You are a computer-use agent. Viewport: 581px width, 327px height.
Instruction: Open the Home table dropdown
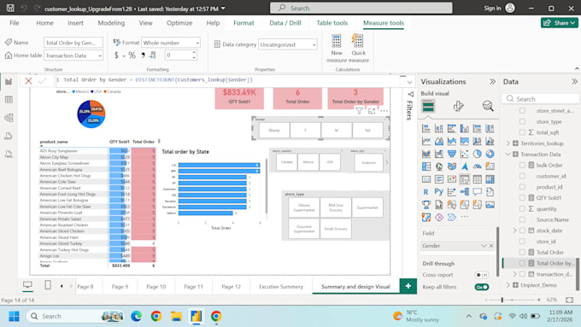coord(73,55)
